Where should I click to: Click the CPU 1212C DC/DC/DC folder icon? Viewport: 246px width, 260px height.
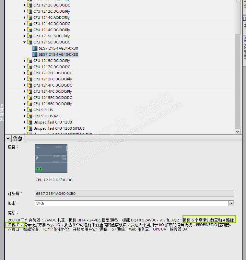coord(30,5)
